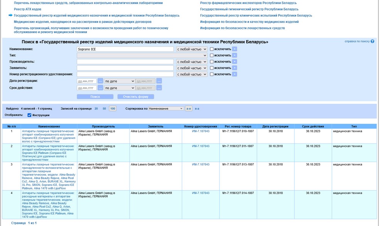Open calendar for Срок действия start date

click(x=100, y=88)
